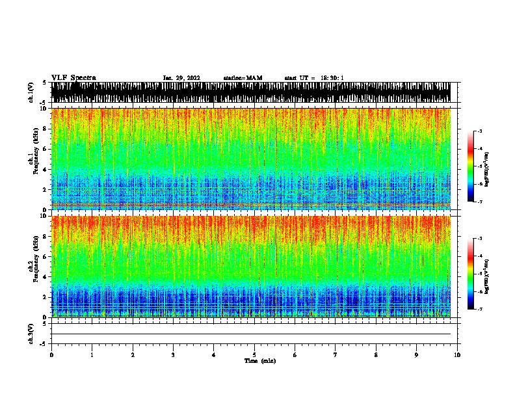Select the date Jan. 29, 2022
Image resolution: width=515 pixels, height=398 pixels.
coord(181,78)
